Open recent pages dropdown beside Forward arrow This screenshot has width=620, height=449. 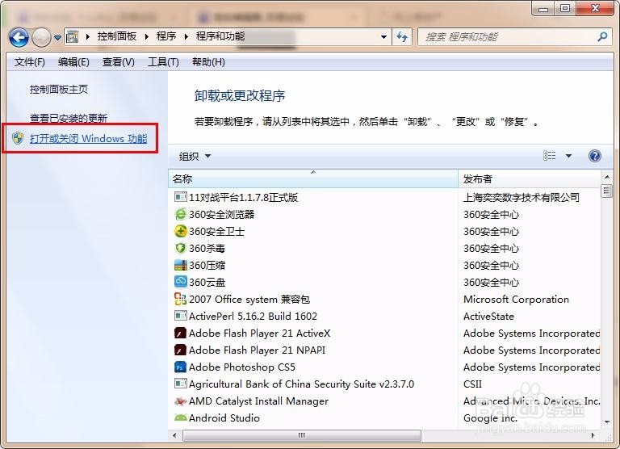[x=58, y=38]
